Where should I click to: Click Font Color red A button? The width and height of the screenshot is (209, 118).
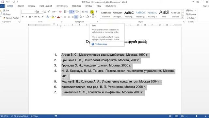[x=58, y=17]
